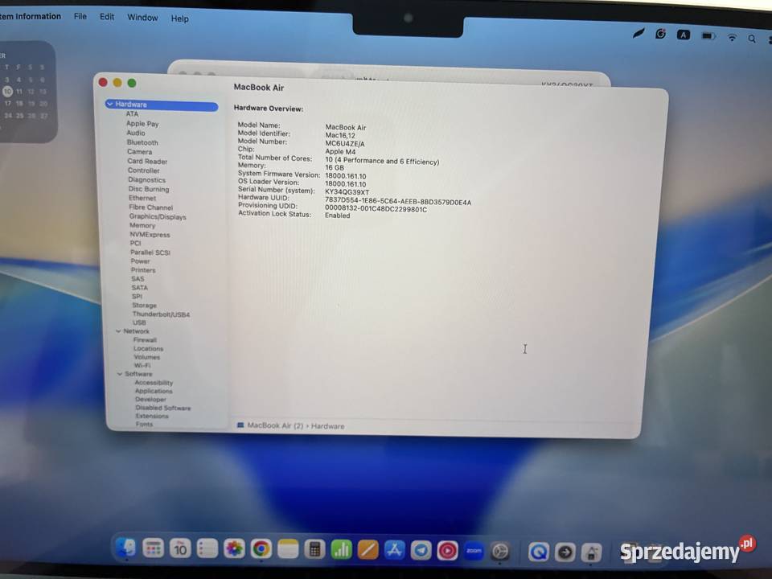The image size is (772, 579).
Task: Open the Window menu
Action: point(143,17)
